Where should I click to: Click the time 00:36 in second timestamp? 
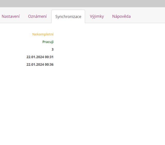point(49,64)
